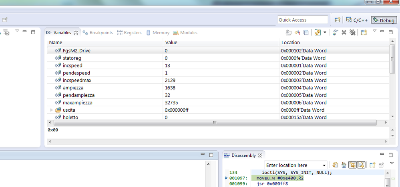This screenshot has height=187, width=400.
Task: Select the maxampiezza variable row
Action: point(218,102)
